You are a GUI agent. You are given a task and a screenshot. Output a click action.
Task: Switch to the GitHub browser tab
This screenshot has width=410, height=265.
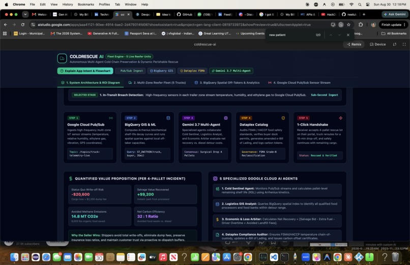point(185,14)
